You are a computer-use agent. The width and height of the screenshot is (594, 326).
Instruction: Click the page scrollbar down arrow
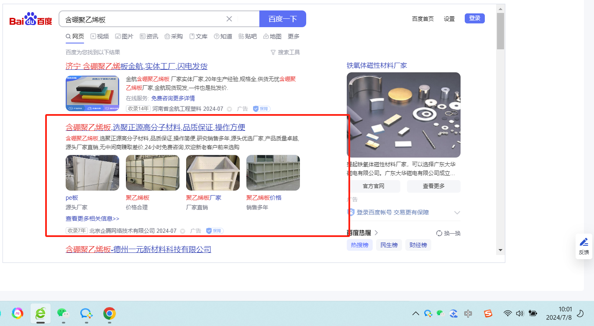pyautogui.click(x=500, y=250)
